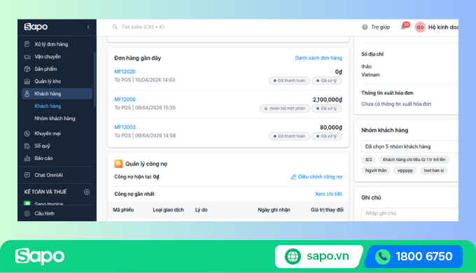
Task: Click Mã phiếu column header
Action: [123, 210]
